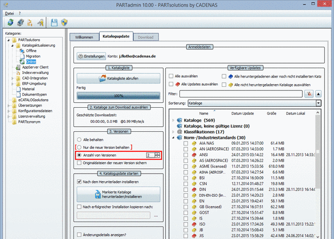Viewport: 334px width, 239px height.
Task: Uncheck Nach dem Herunterladen installieren
Action: pyautogui.click(x=79, y=182)
